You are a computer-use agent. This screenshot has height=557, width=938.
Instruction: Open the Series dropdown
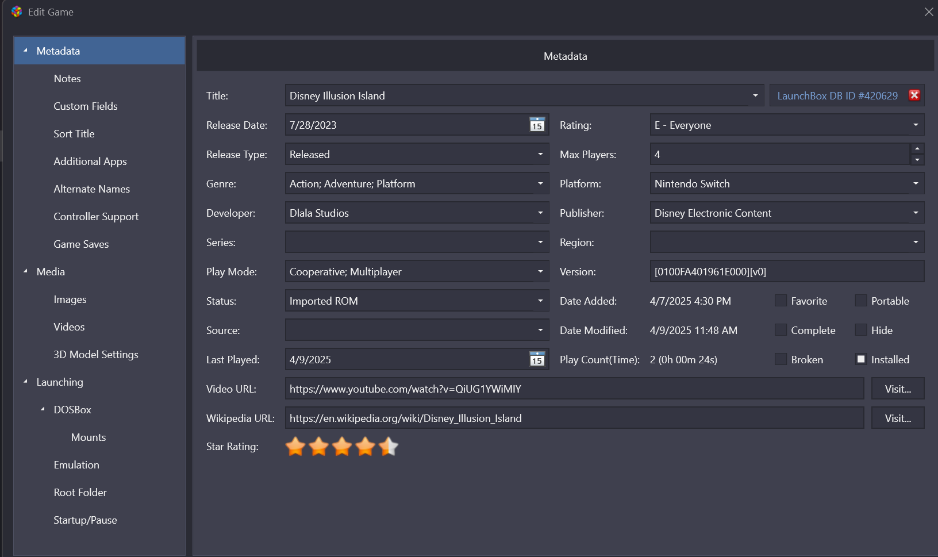tap(540, 242)
